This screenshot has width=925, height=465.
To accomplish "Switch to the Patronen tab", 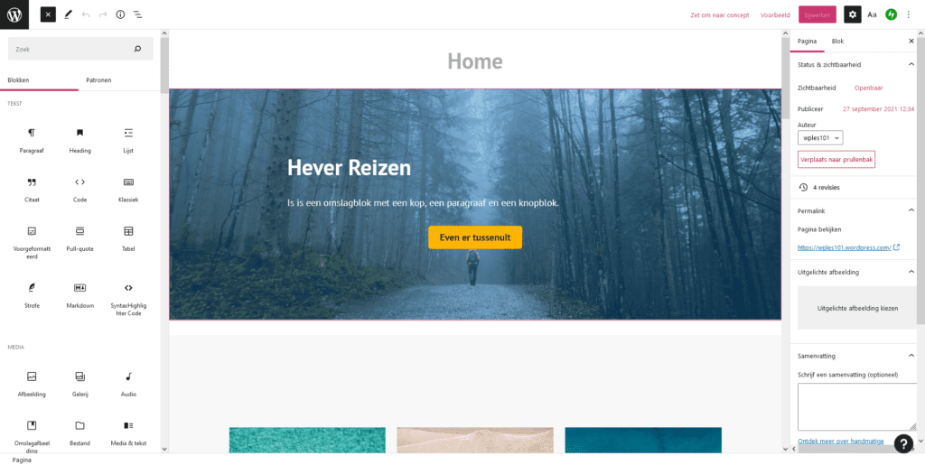I will pyautogui.click(x=98, y=80).
